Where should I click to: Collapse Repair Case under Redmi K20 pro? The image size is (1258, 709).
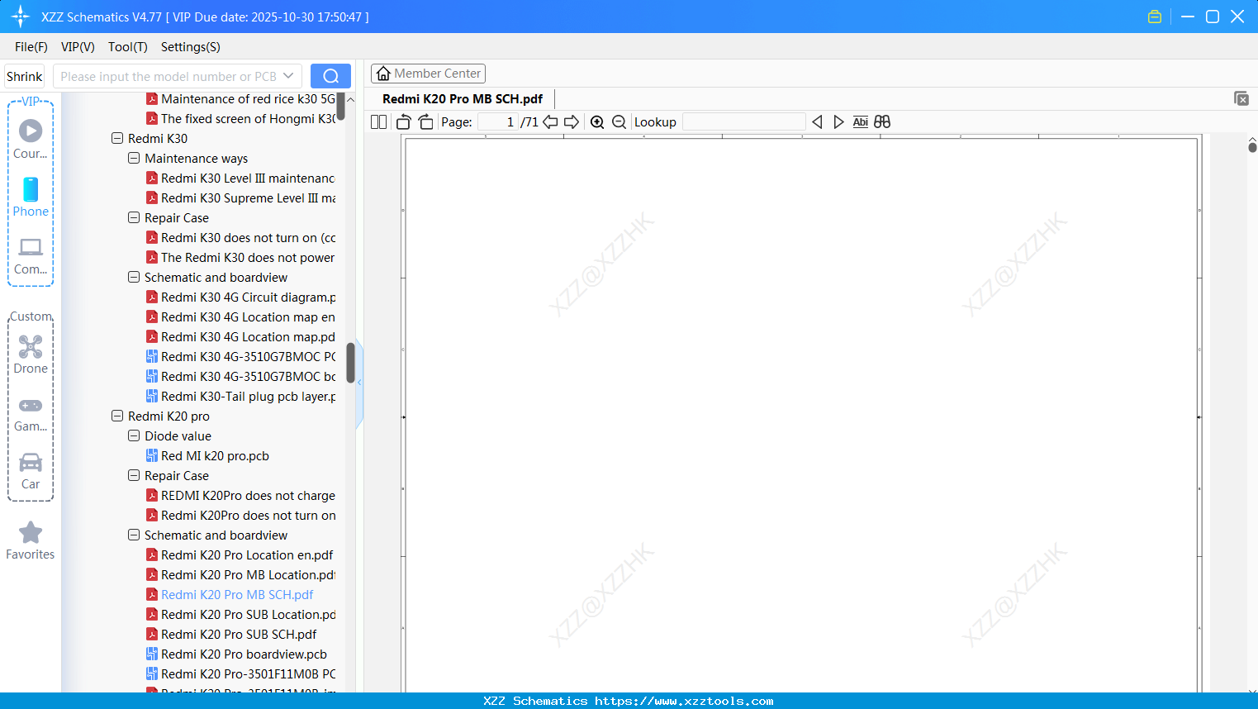134,475
